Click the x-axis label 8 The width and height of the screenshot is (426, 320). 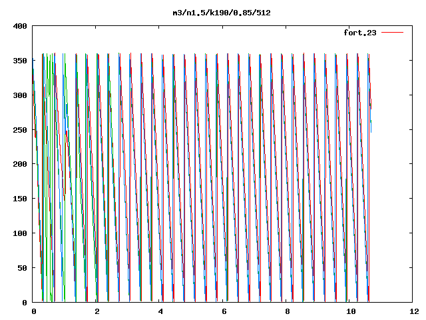pos(287,311)
